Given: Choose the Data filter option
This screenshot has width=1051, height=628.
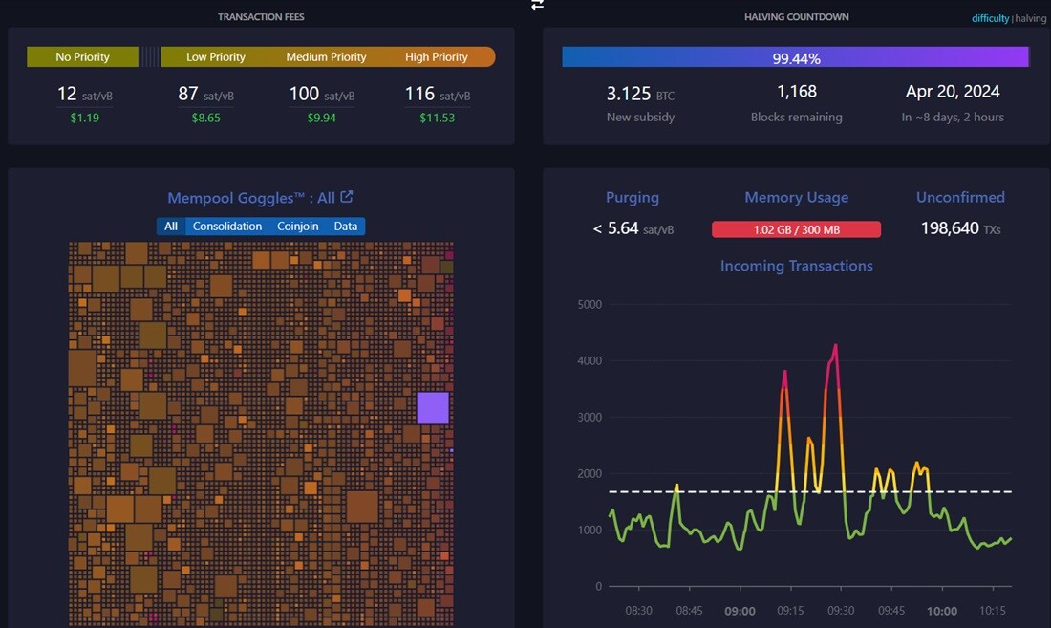Looking at the screenshot, I should pyautogui.click(x=346, y=227).
